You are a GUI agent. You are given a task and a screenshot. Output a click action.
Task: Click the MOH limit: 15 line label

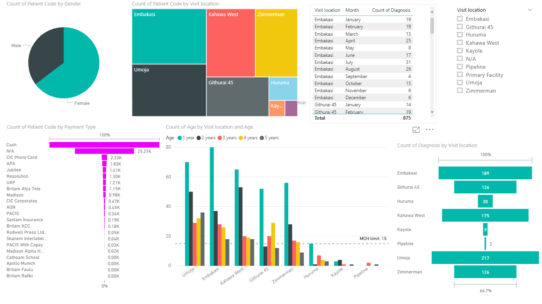373,238
